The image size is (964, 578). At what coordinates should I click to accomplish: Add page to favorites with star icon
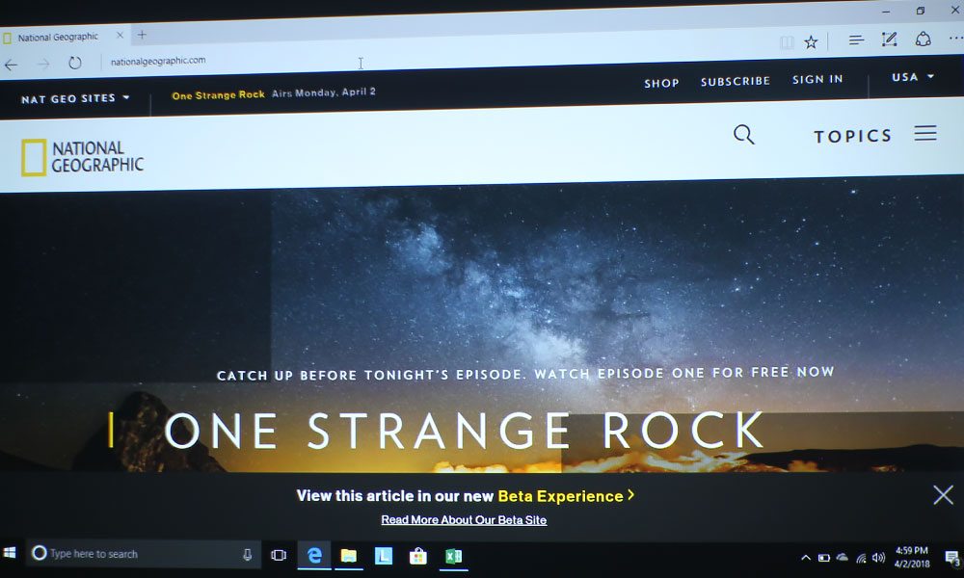[811, 41]
